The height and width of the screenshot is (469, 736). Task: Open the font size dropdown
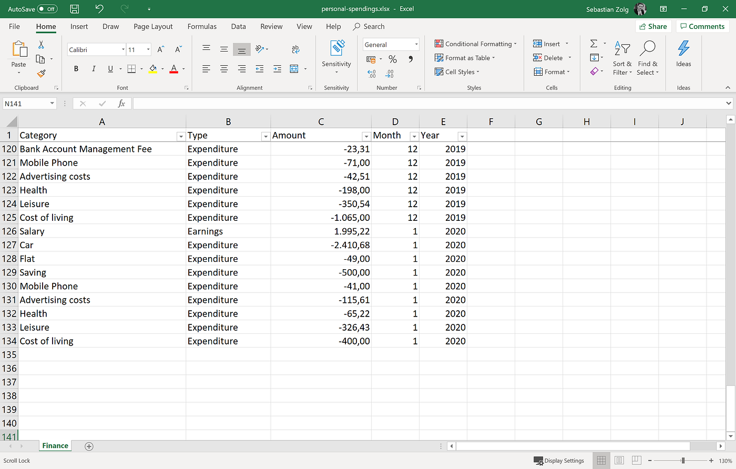tap(148, 50)
